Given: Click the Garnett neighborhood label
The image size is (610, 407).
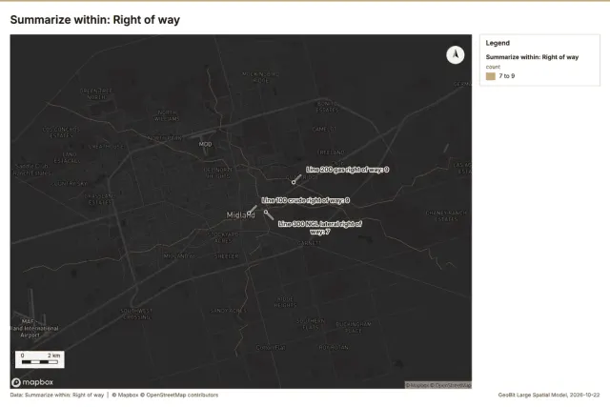Looking at the screenshot, I should coord(309,243).
